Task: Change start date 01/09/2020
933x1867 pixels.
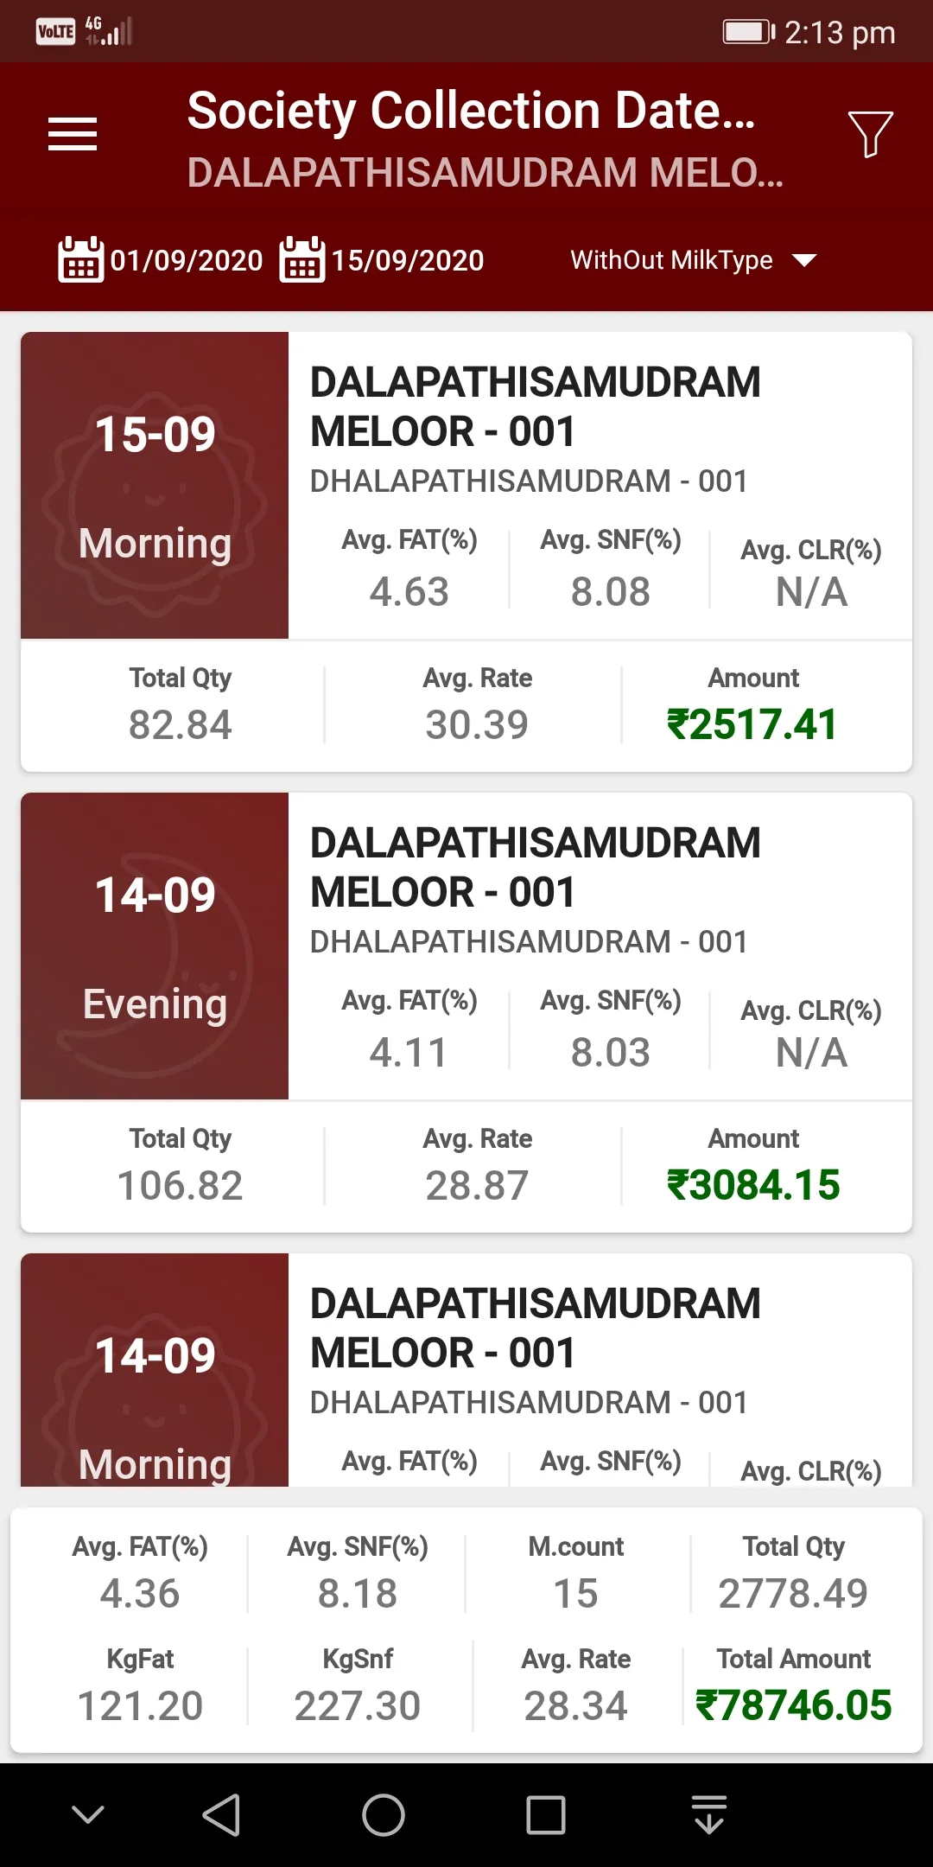Action: click(187, 260)
